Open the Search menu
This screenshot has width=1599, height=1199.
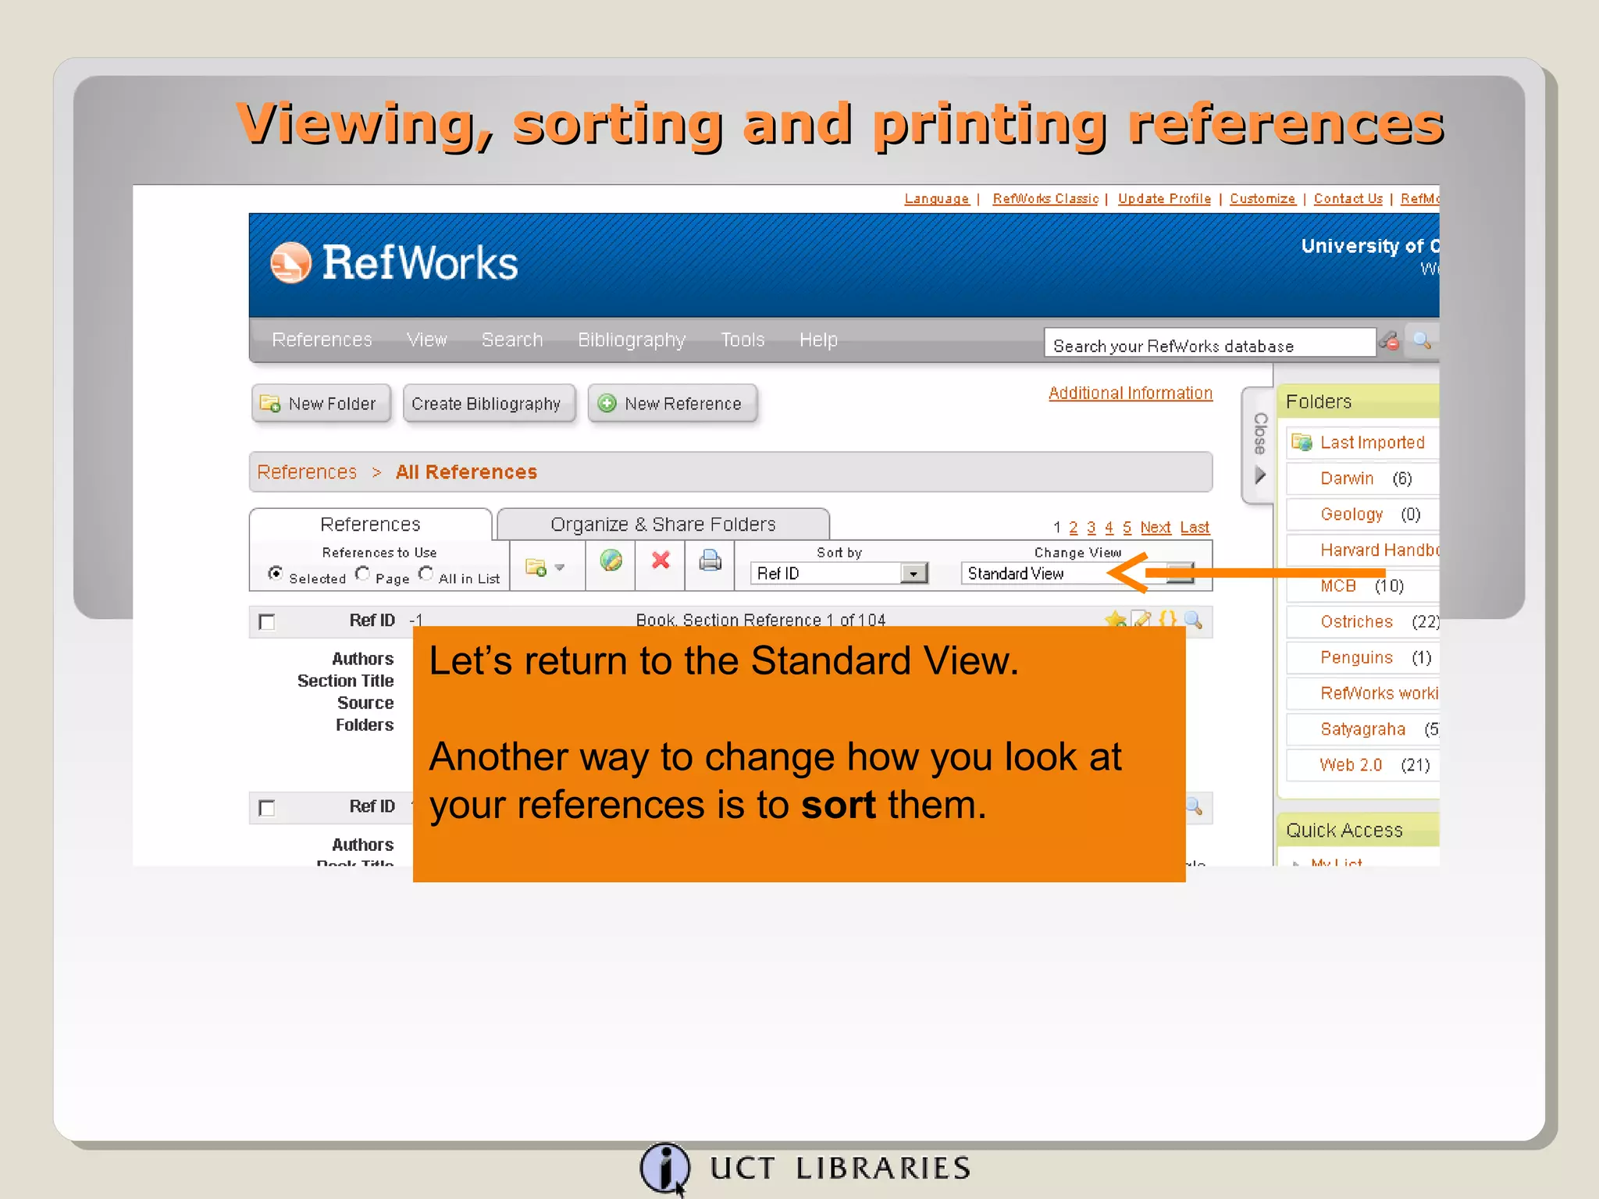[x=512, y=340]
